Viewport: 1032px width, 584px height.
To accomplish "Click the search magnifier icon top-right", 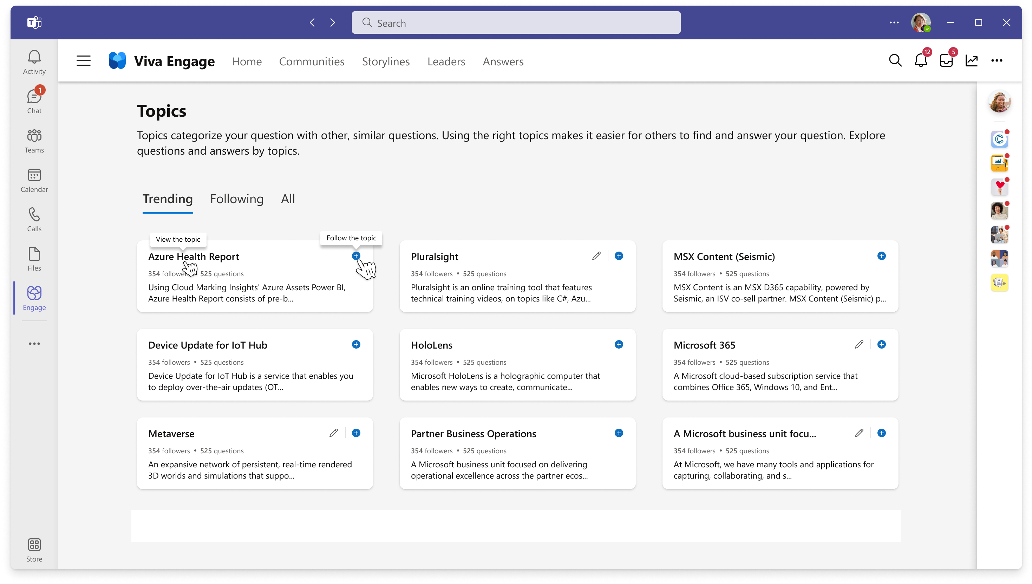I will tap(895, 61).
